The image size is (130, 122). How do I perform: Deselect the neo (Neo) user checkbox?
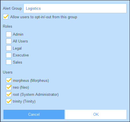click(x=9, y=87)
